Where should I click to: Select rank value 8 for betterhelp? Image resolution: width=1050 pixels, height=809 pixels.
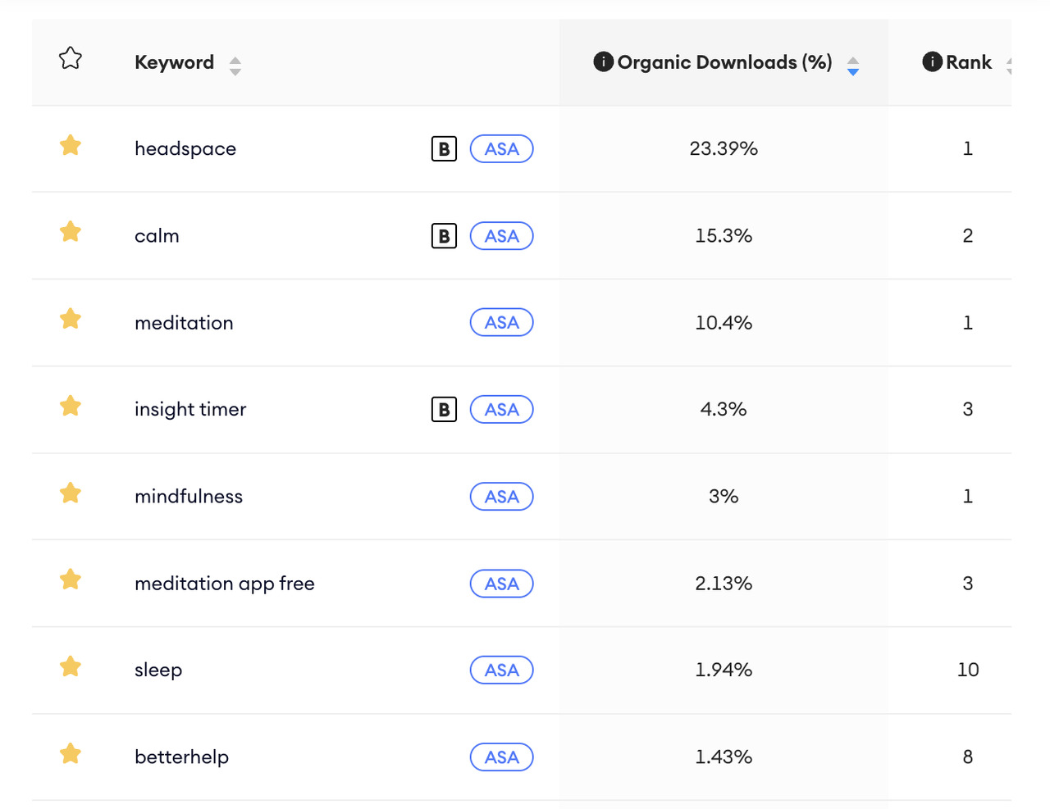pyautogui.click(x=968, y=757)
